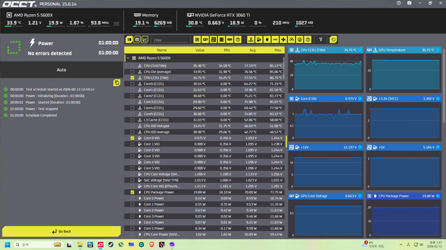Take a screenshot with the camera icon
The width and height of the screenshot is (446, 250).
[409, 3]
